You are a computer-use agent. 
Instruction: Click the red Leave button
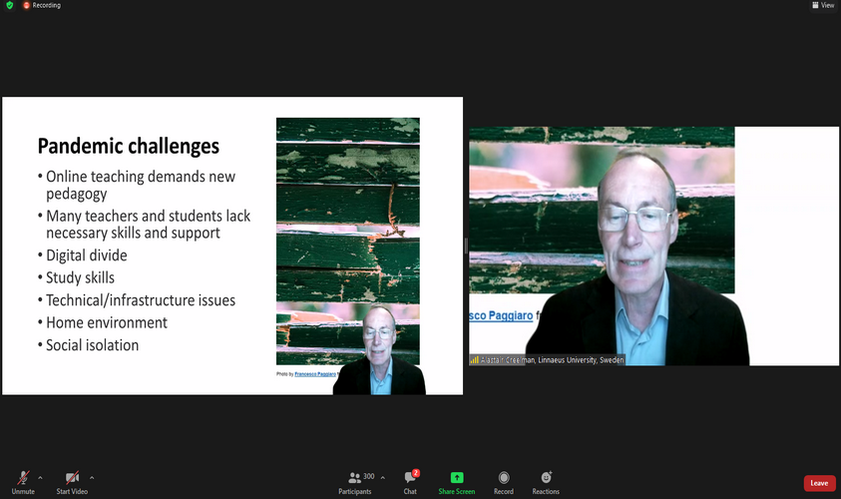coord(819,483)
